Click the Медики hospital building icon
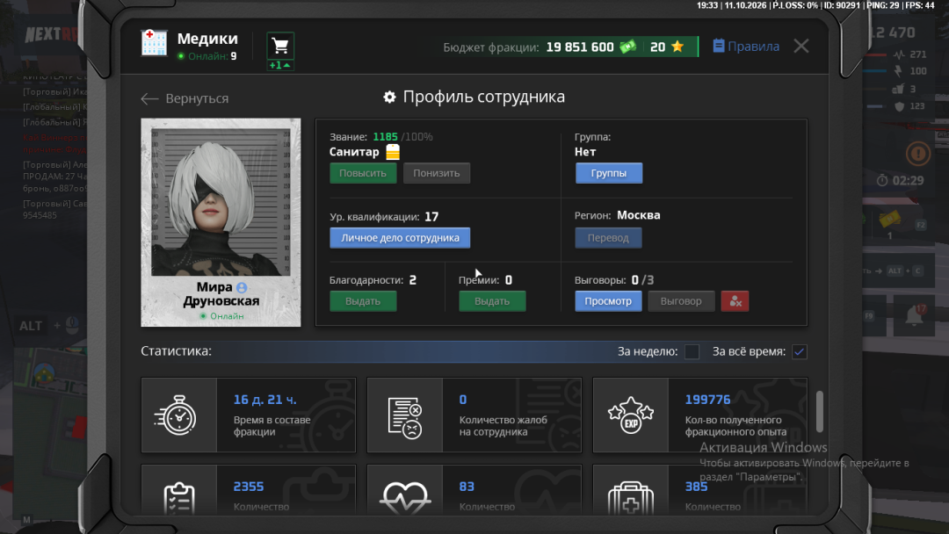Screen dimensions: 949x534 pyautogui.click(x=154, y=43)
